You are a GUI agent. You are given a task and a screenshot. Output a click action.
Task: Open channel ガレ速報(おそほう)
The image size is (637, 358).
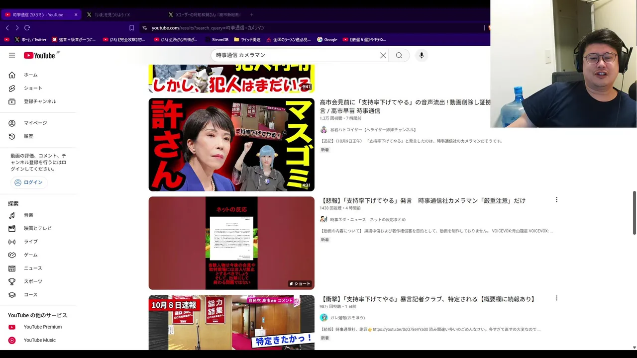pyautogui.click(x=347, y=318)
